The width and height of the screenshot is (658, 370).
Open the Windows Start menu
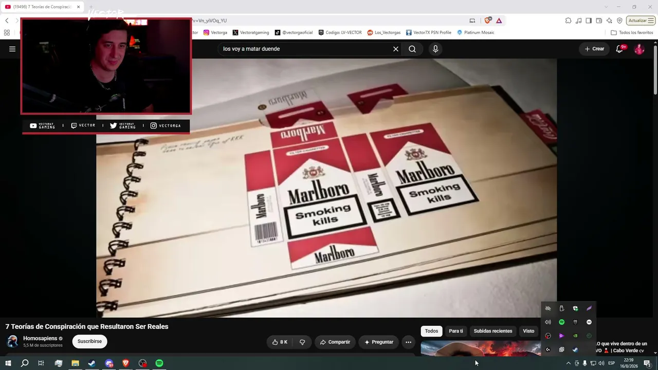[8, 363]
